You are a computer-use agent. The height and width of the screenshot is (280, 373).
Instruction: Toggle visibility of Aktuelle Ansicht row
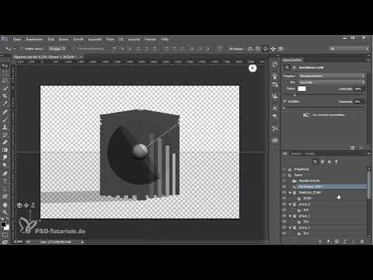click(x=284, y=180)
